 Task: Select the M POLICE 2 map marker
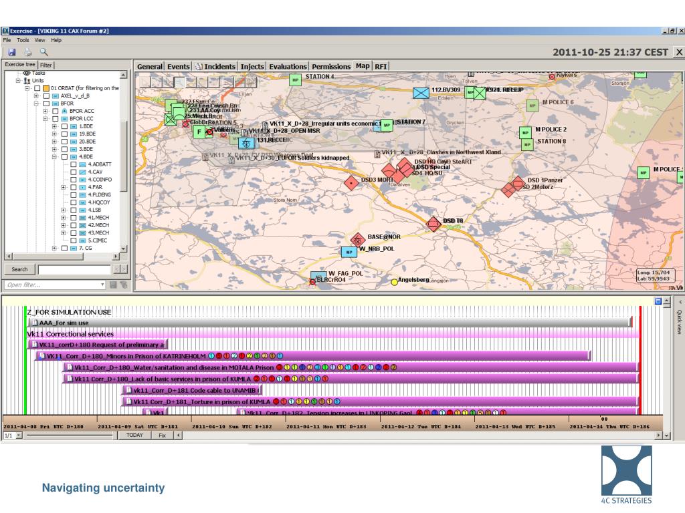pos(525,133)
